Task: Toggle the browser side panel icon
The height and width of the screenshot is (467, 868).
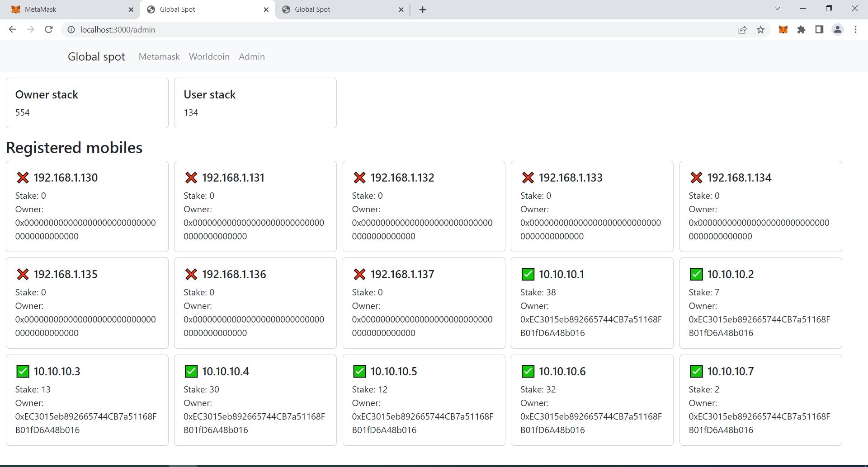Action: (819, 29)
